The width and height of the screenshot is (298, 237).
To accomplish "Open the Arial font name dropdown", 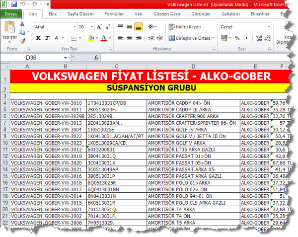I will coord(75,27).
